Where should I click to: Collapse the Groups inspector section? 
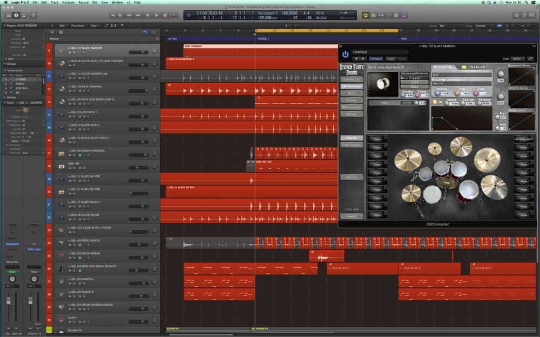[x=4, y=64]
